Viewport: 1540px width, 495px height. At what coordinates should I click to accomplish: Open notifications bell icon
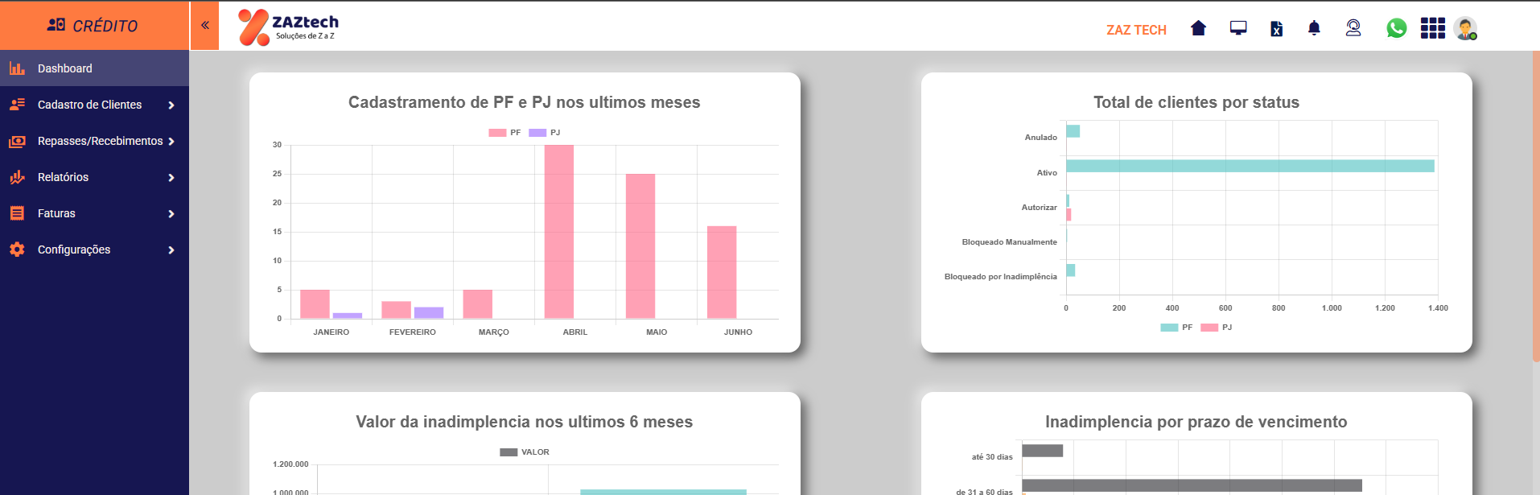[1314, 28]
